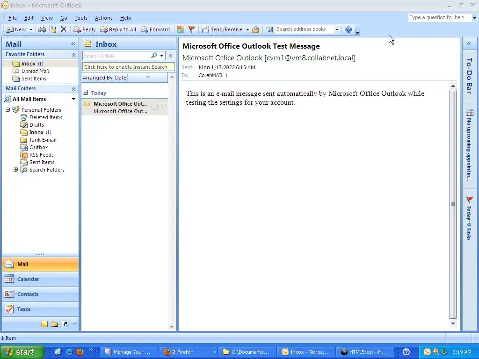Image resolution: width=479 pixels, height=359 pixels.
Task: Open the Configure buttons dropdown in navigation pane
Action: point(74,324)
